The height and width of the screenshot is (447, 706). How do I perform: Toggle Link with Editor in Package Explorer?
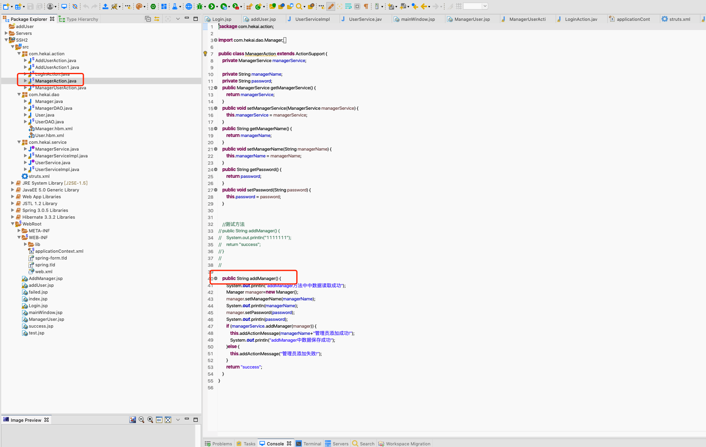click(157, 19)
